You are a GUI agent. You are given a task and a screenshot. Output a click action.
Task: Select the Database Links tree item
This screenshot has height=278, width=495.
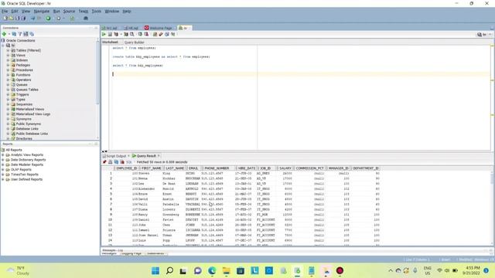point(27,129)
